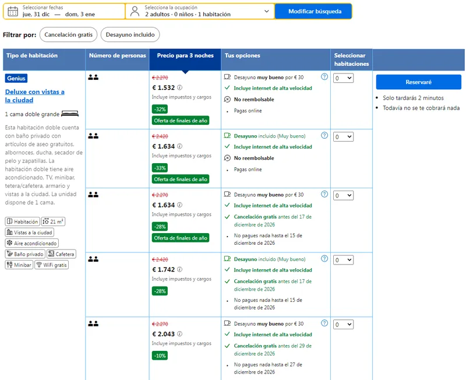Open the room quantity dropdown for the € 2.043 offer

(x=343, y=325)
